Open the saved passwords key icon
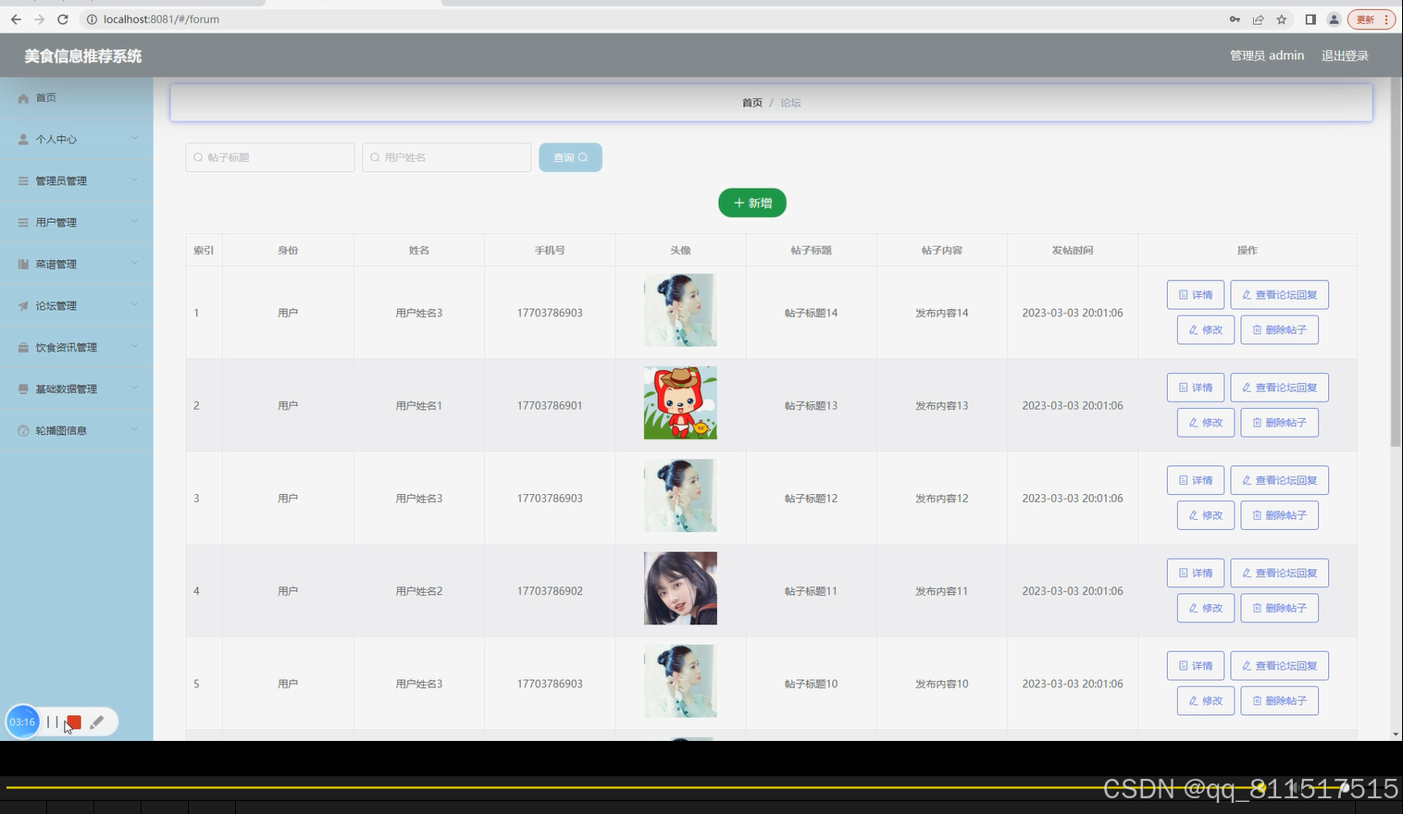The width and height of the screenshot is (1403, 814). [x=1235, y=19]
